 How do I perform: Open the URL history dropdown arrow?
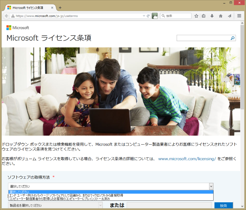pos(144,16)
